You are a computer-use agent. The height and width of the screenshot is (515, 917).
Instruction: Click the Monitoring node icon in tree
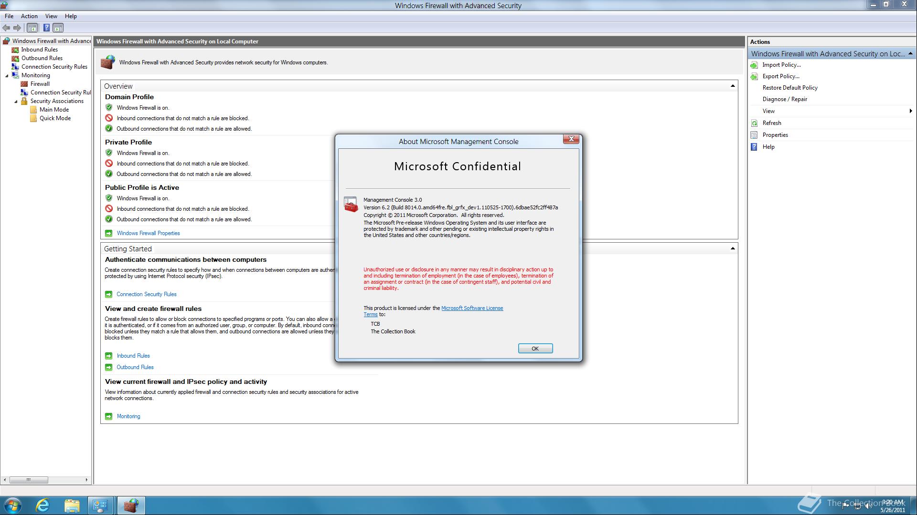[15, 75]
